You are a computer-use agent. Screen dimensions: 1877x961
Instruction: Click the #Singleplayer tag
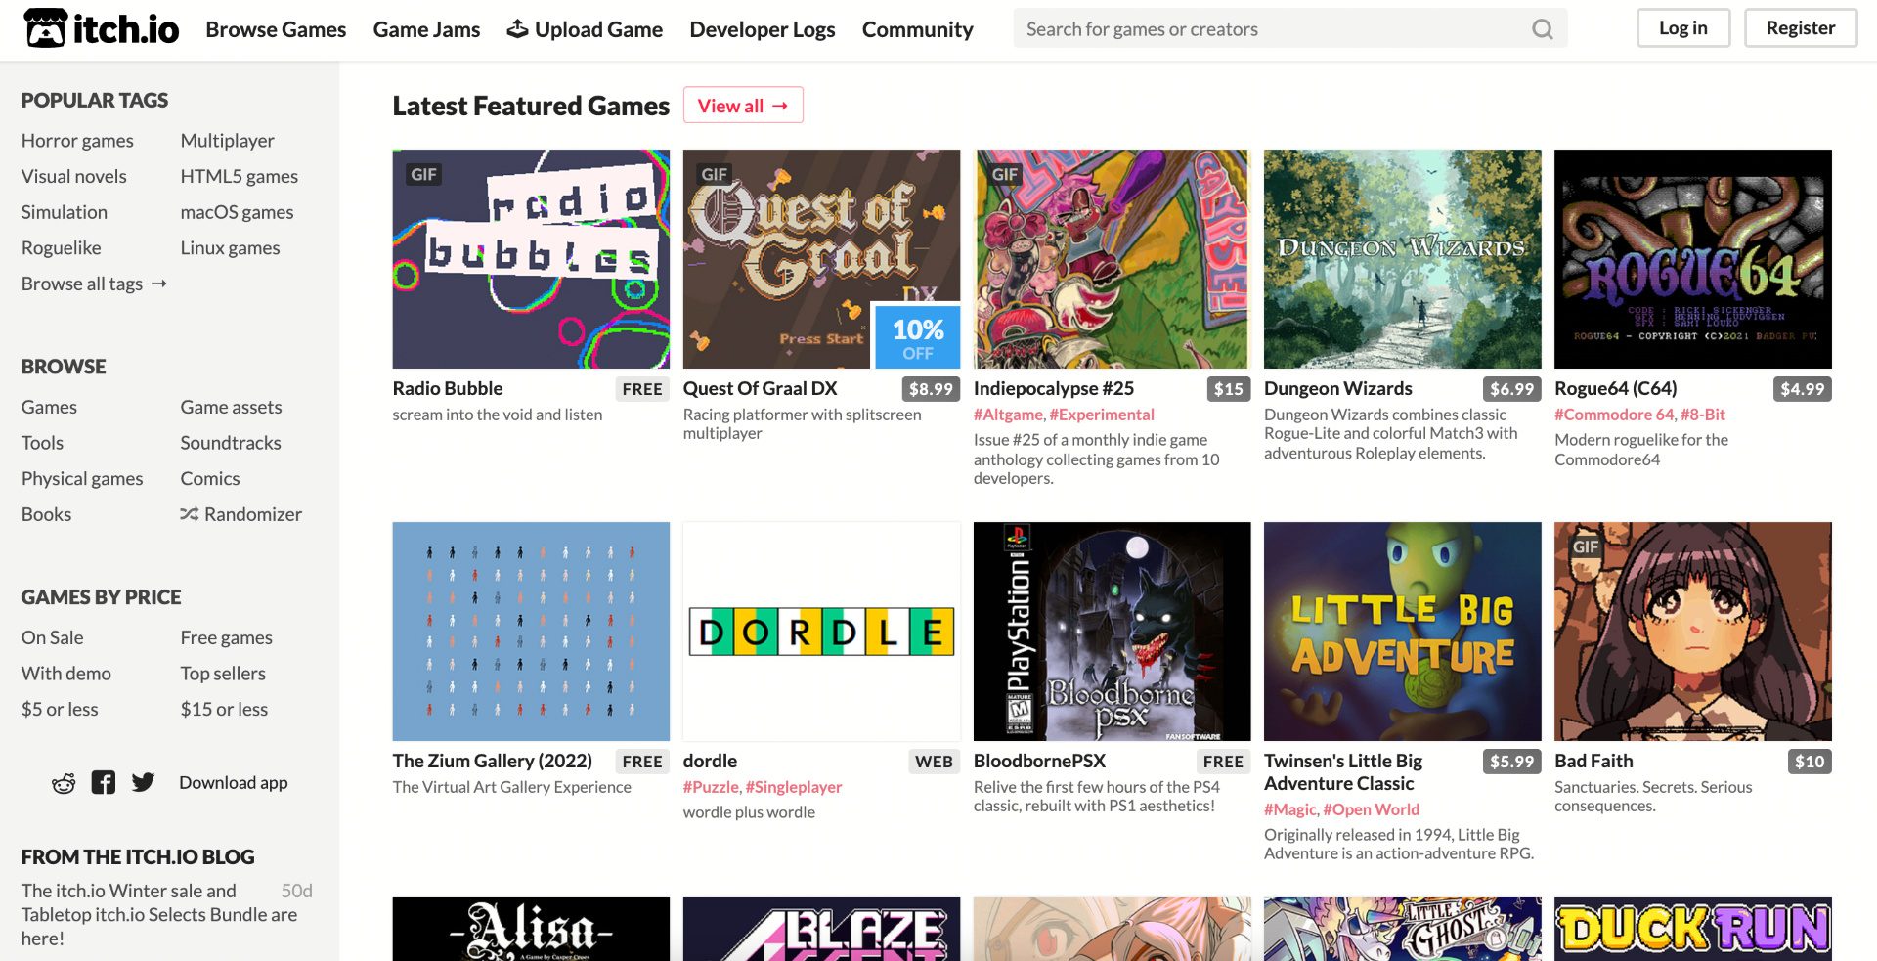(x=794, y=787)
